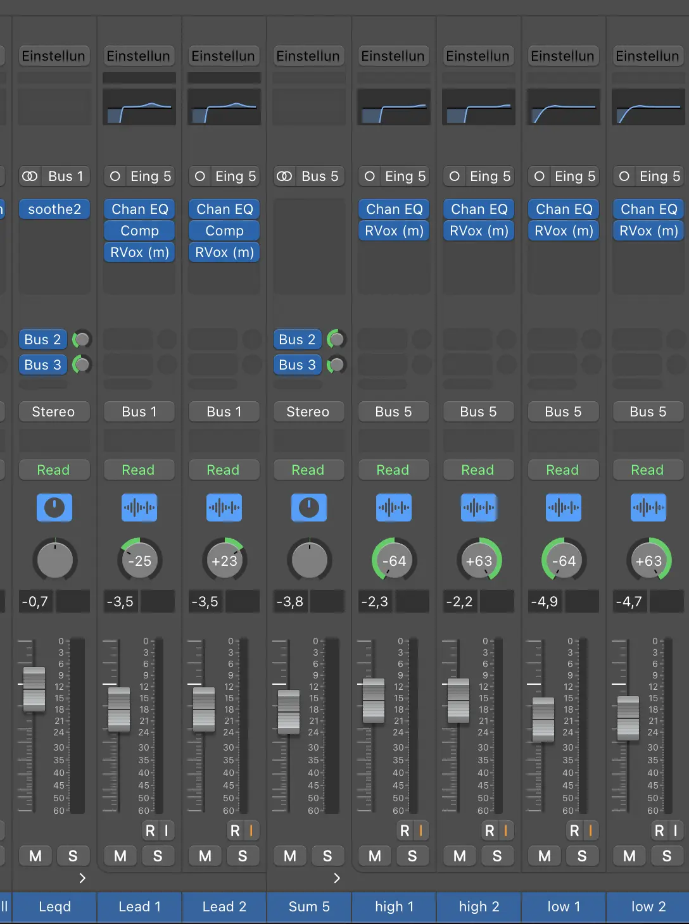This screenshot has height=924, width=689.
Task: Click the waveform icon on low 2 channel
Action: click(x=648, y=508)
